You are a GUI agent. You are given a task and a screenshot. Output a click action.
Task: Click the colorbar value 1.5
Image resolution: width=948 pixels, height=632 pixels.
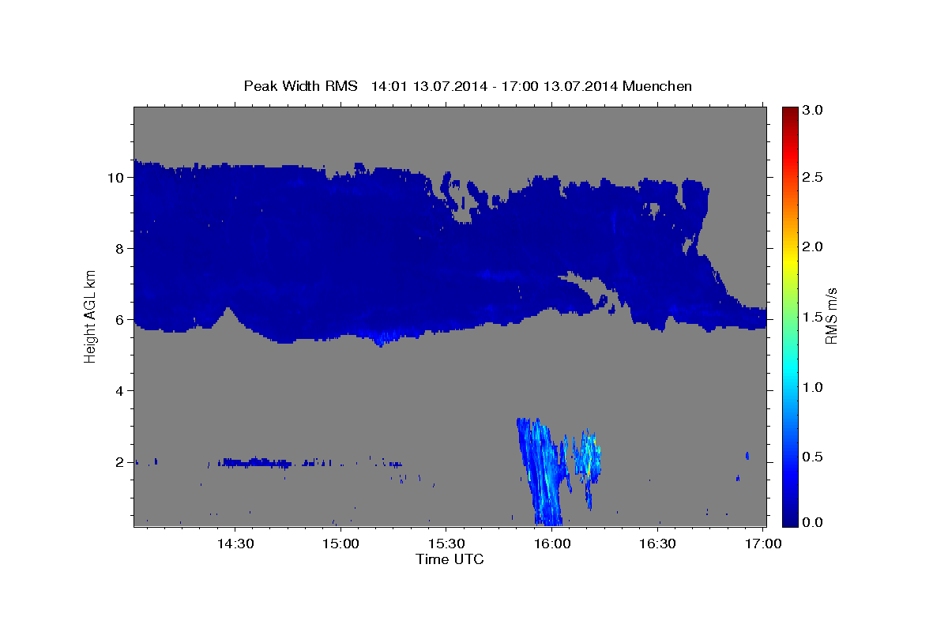(813, 317)
